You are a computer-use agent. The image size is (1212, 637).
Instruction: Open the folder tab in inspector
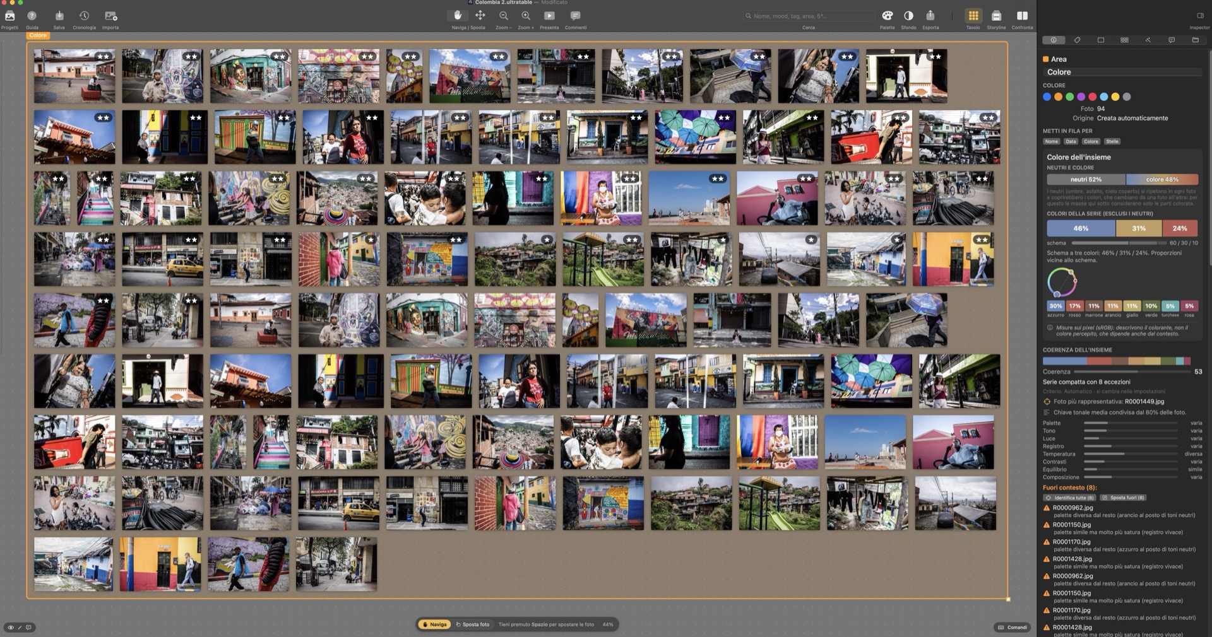[1195, 40]
